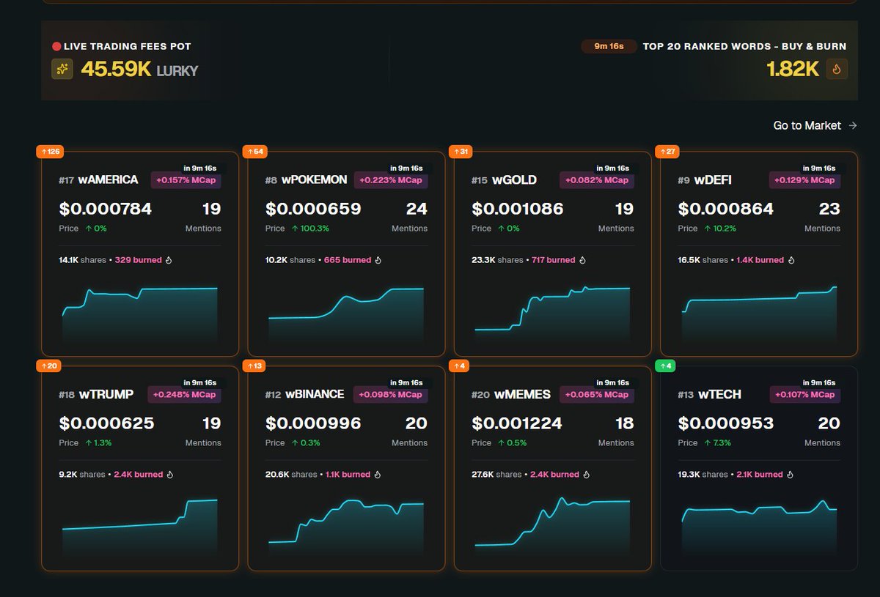Click the wTRUMP price chart
The height and width of the screenshot is (597, 880).
point(140,530)
